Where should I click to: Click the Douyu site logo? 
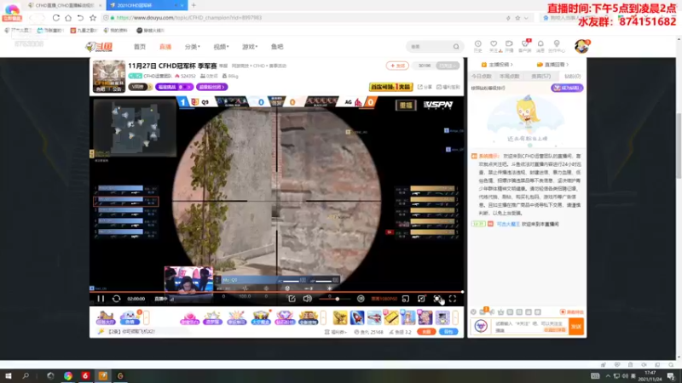(99, 47)
